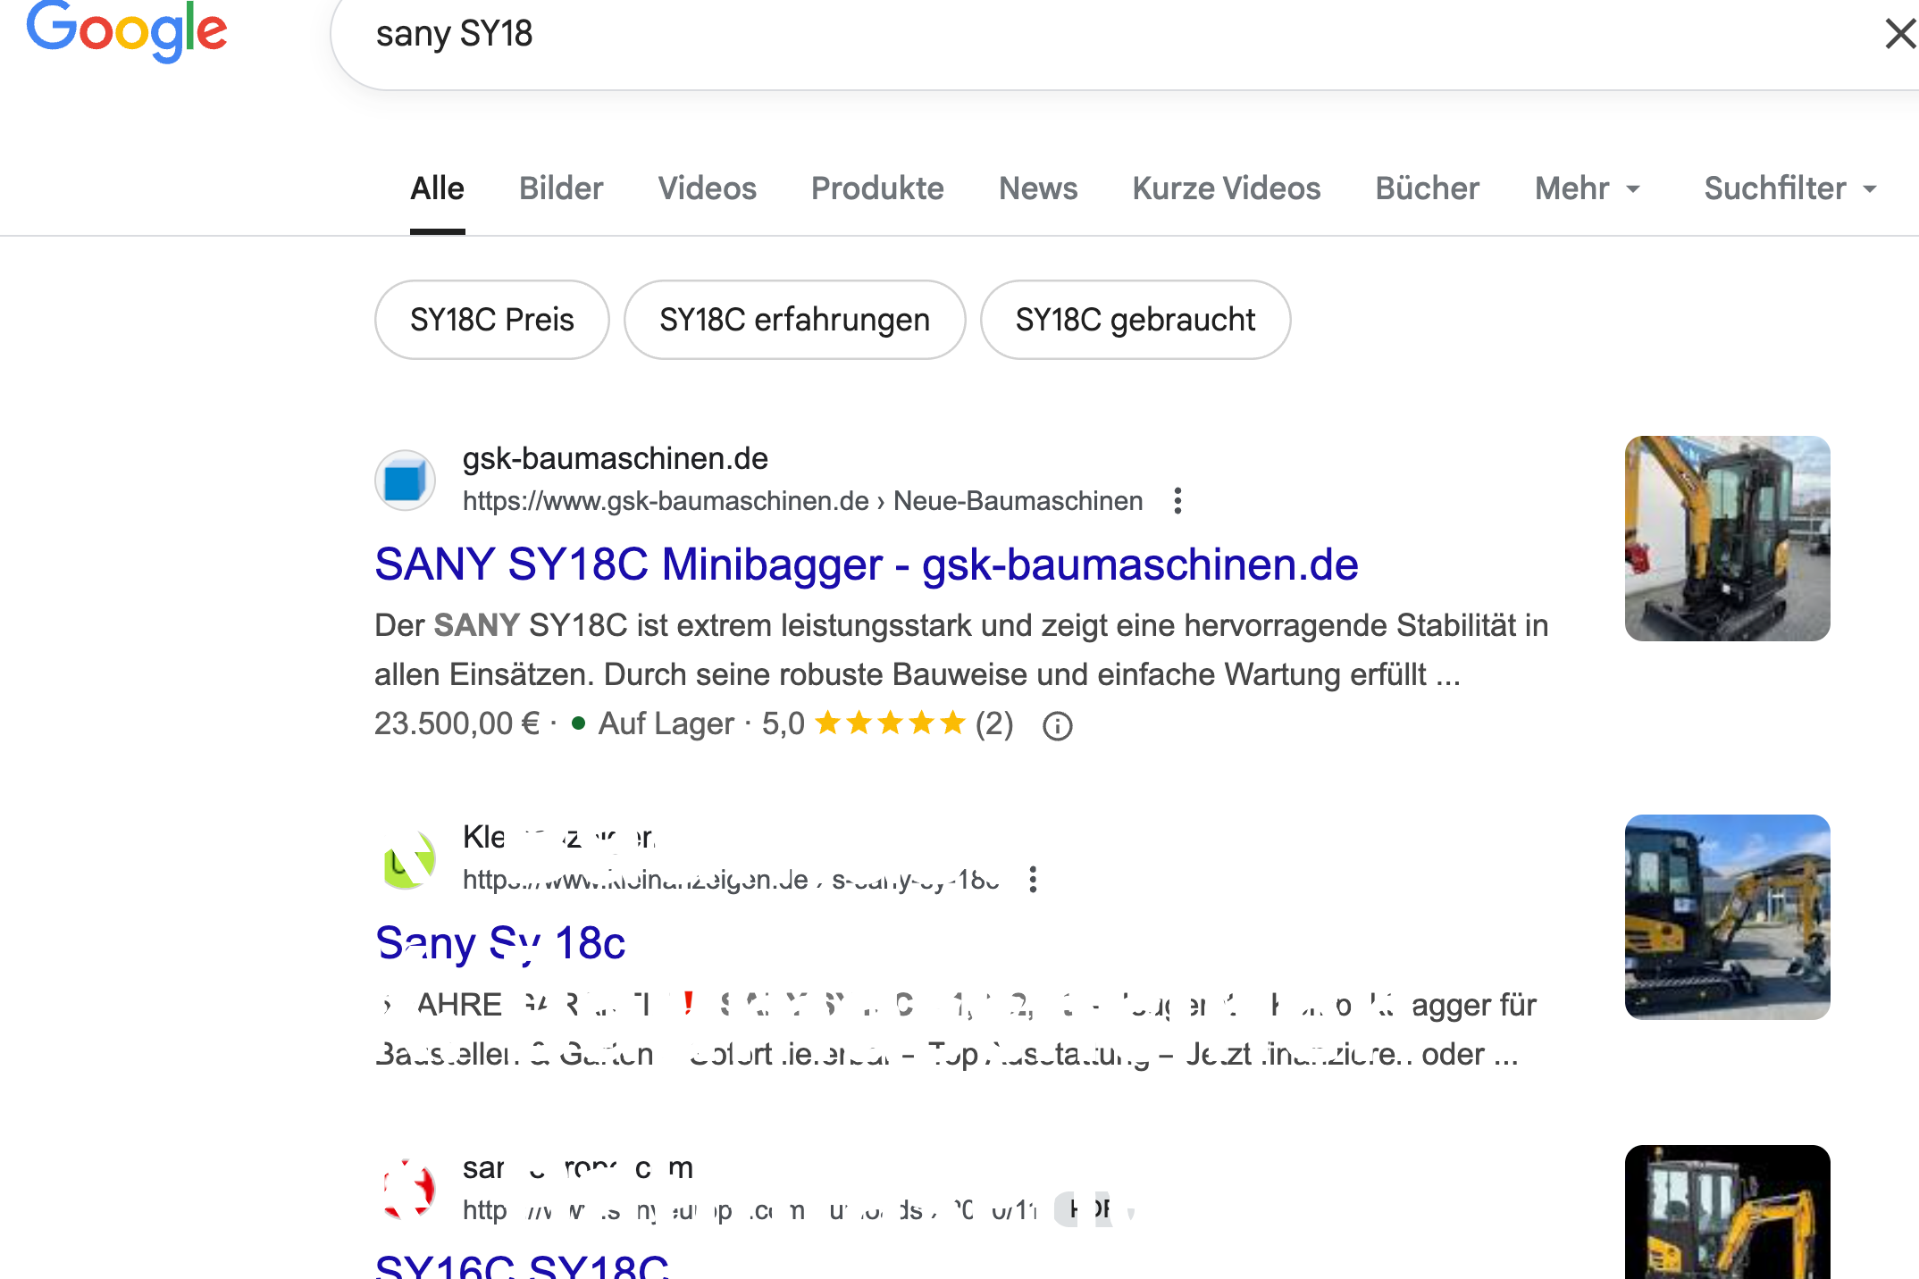Click into the search input field
This screenshot has height=1279, width=1919.
pos(1072,35)
